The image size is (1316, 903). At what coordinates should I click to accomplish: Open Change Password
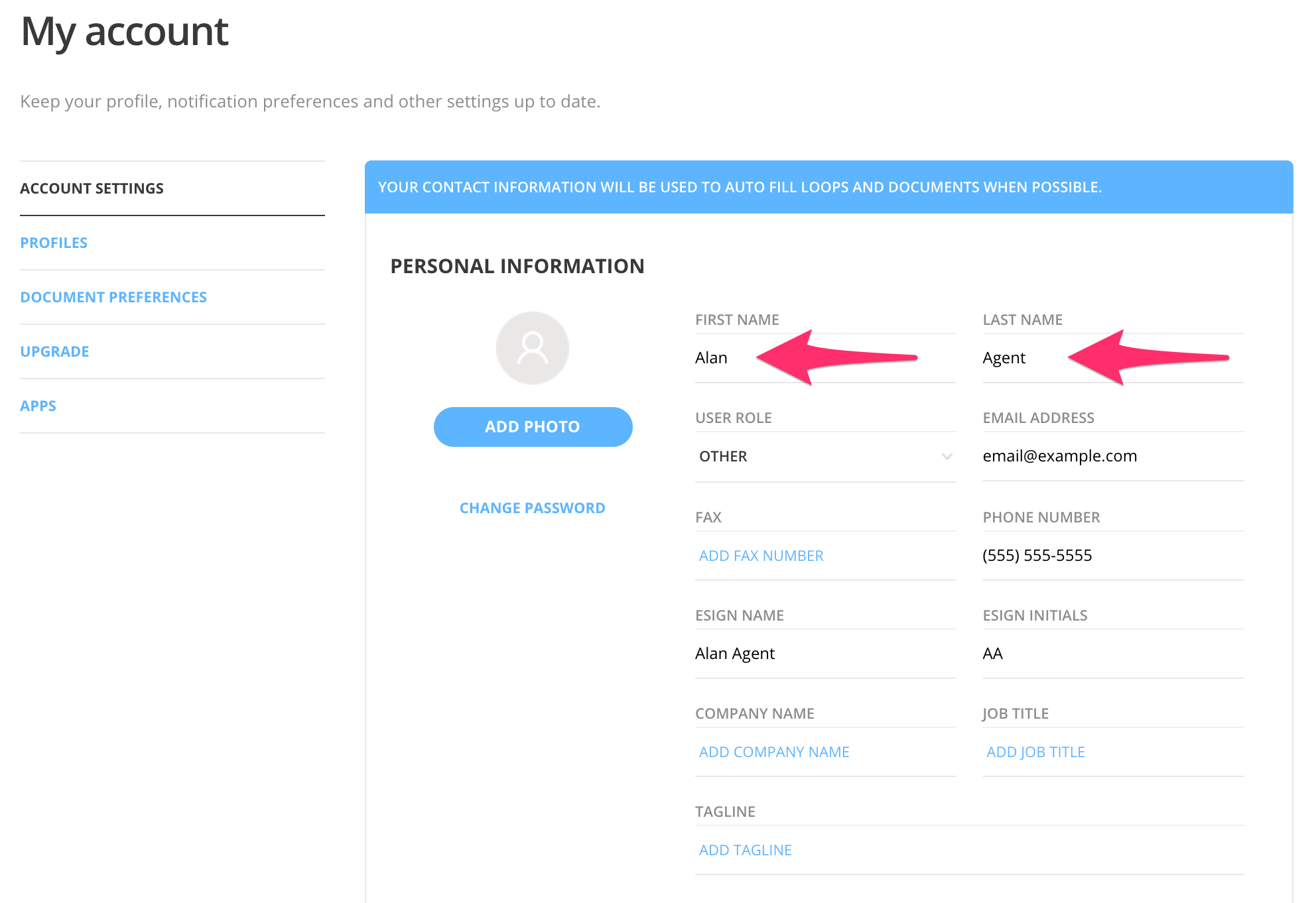532,507
